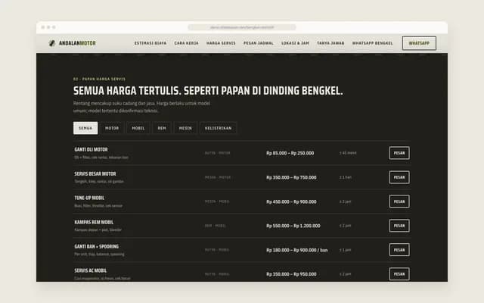
Task: Book Tune-Up Mobil with Pesan button
Action: click(x=399, y=201)
